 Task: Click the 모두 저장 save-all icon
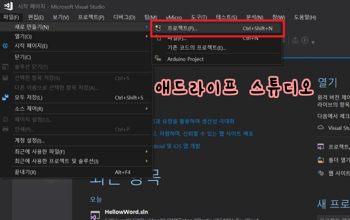[x=5, y=97]
